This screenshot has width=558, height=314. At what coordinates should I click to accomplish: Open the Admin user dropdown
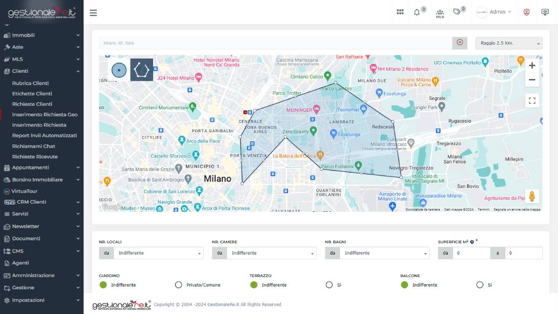pyautogui.click(x=494, y=12)
